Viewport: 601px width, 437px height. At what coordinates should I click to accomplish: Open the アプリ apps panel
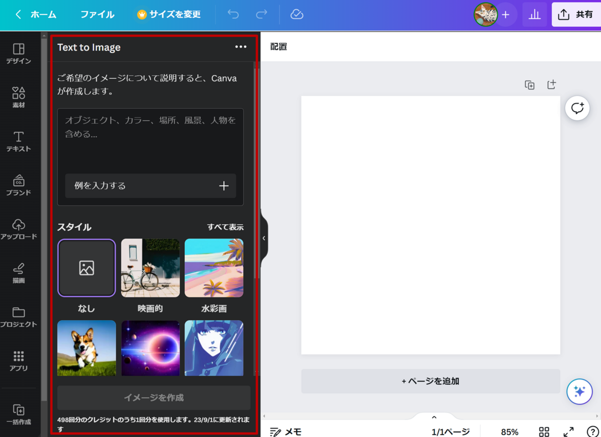pos(19,361)
